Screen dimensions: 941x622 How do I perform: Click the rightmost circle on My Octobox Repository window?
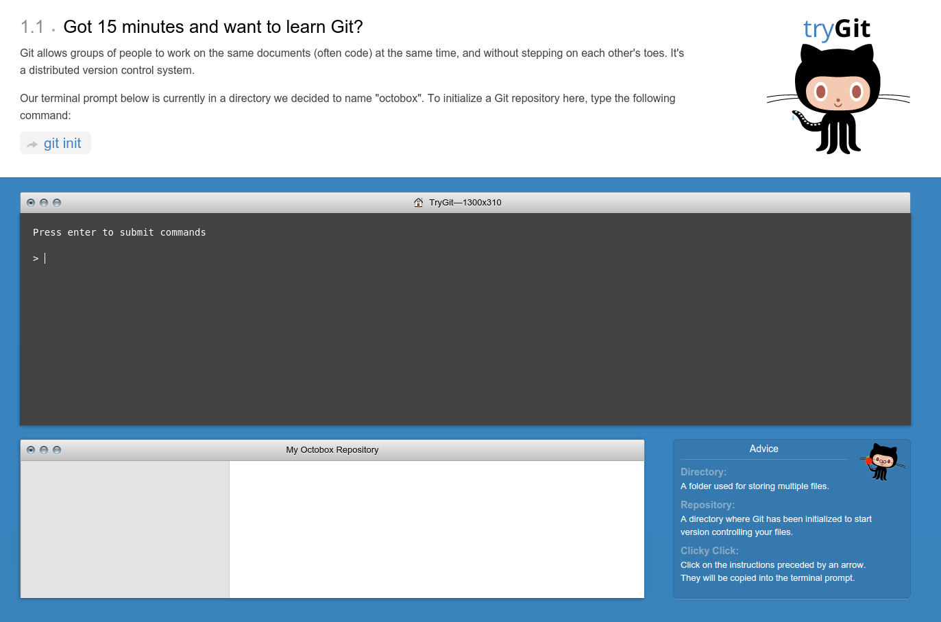[x=57, y=450]
